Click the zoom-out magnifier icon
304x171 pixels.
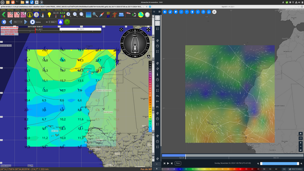tap(75, 15)
